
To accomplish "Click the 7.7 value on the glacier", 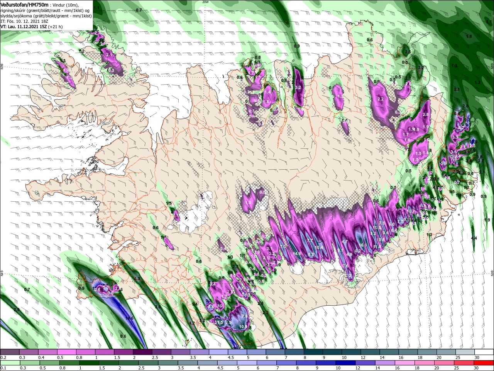I will 310,240.
